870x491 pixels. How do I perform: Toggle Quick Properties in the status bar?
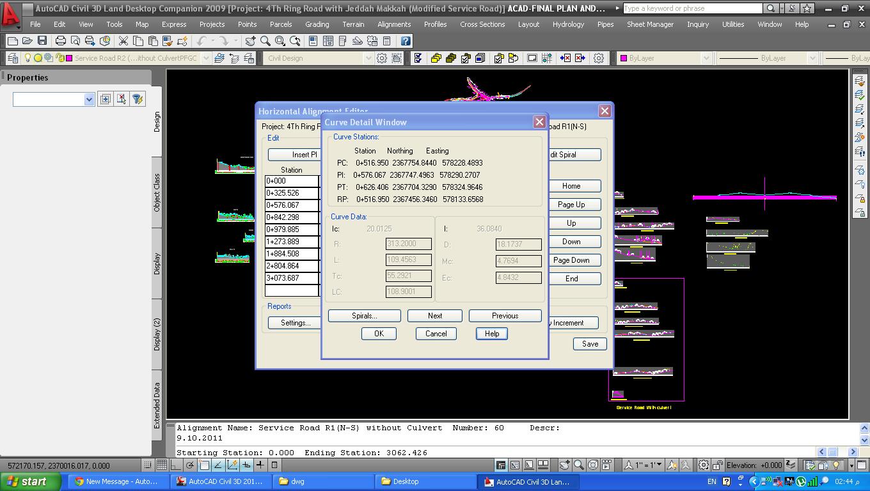(274, 465)
